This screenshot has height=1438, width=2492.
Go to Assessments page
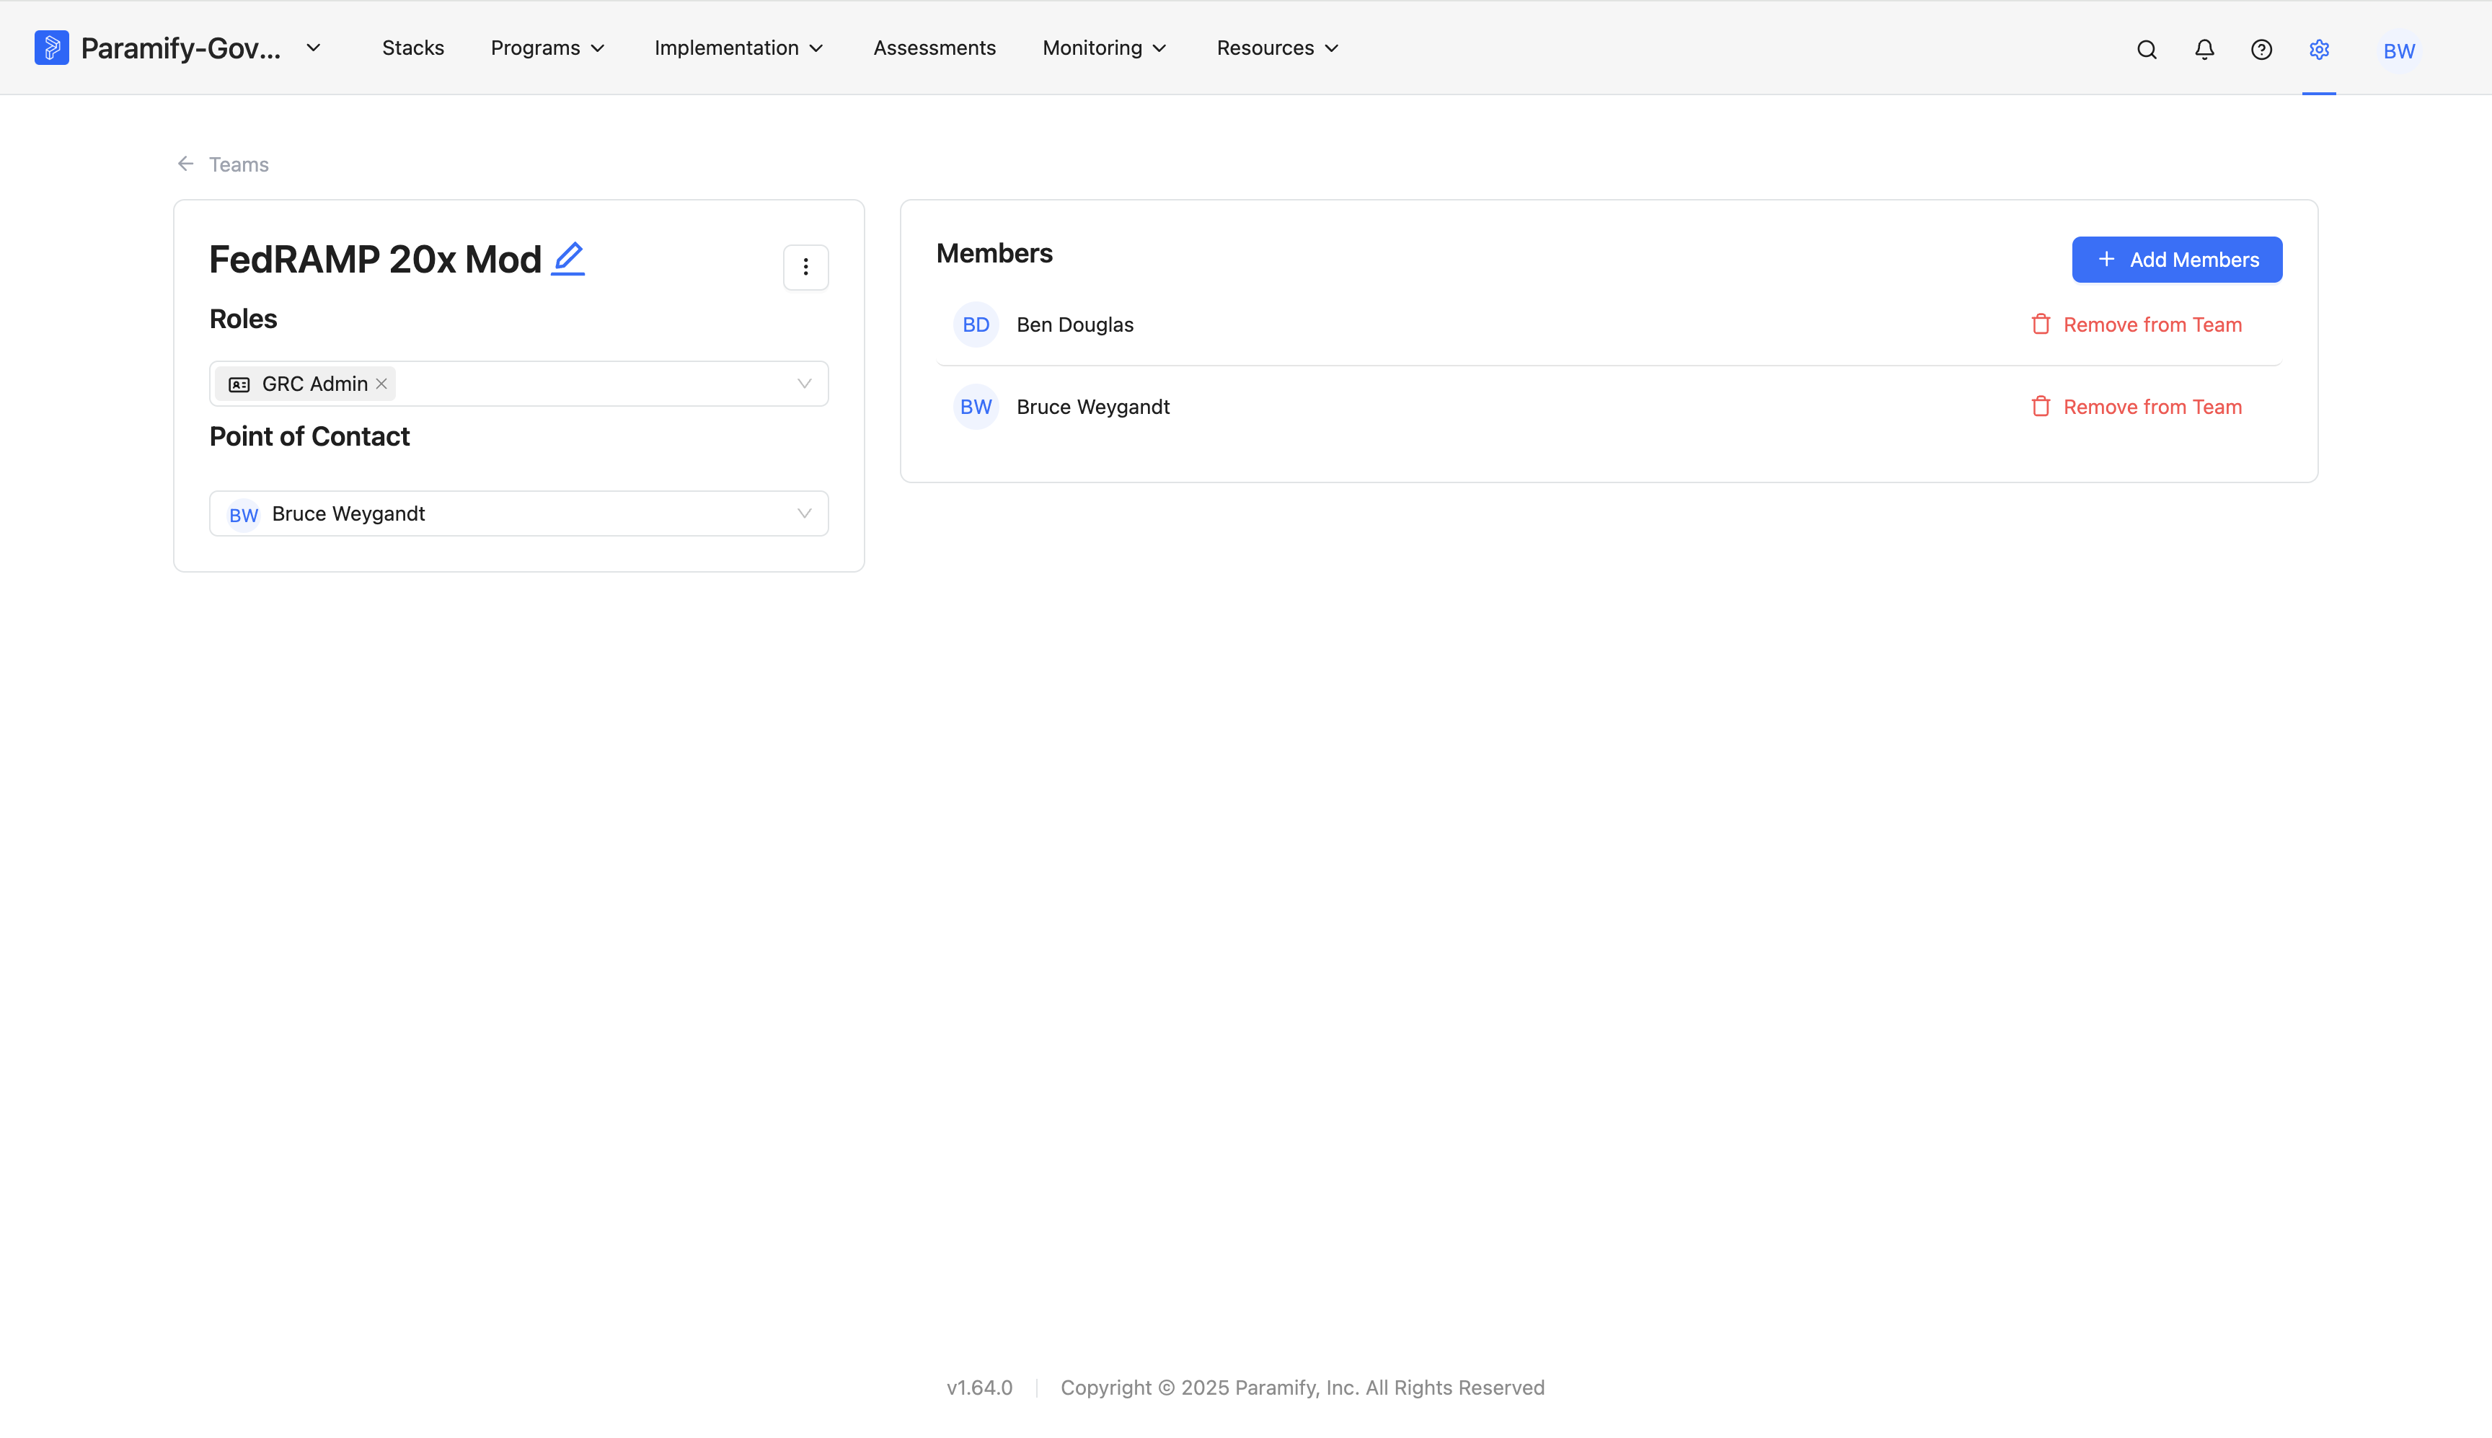pos(934,48)
